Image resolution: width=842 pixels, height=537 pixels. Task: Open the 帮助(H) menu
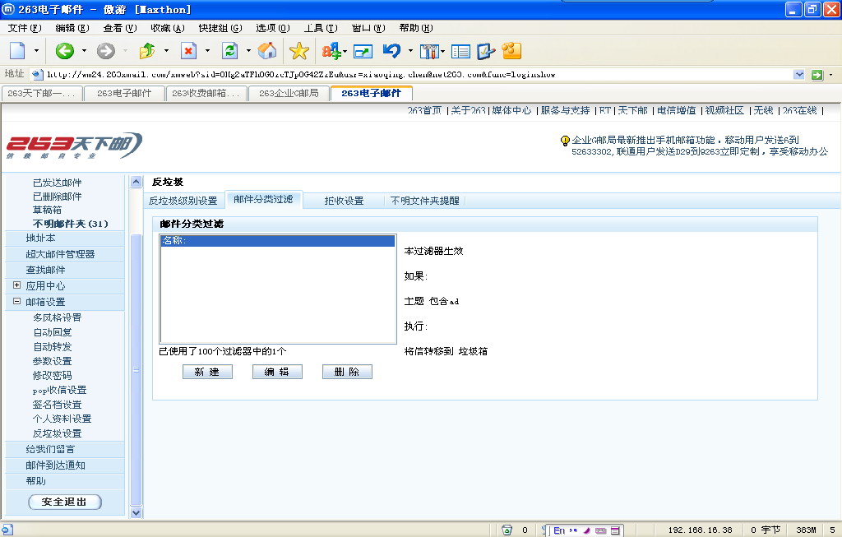(x=415, y=28)
